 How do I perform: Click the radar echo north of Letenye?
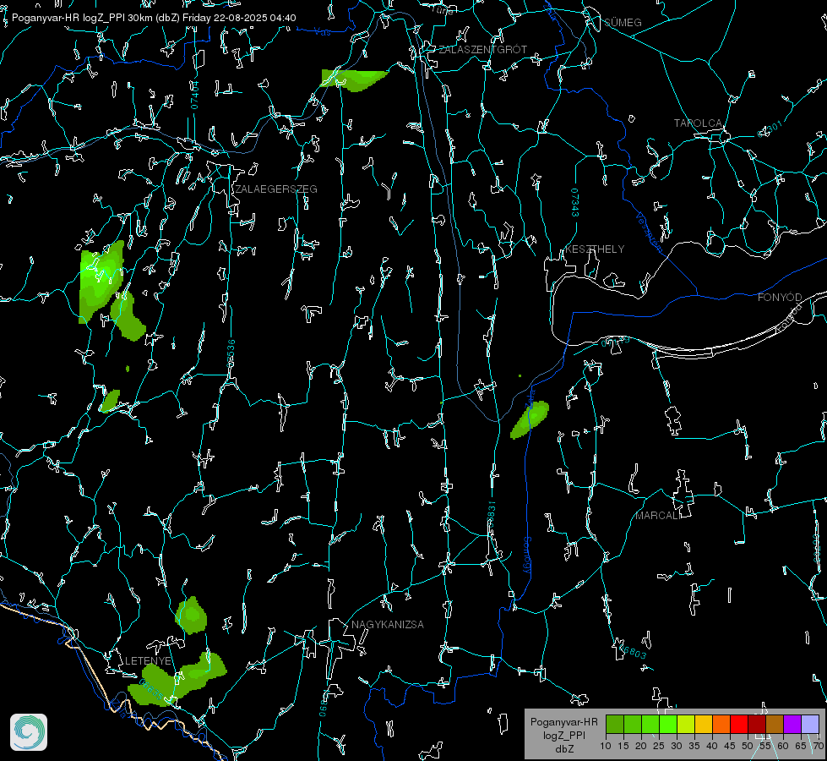pos(191,616)
